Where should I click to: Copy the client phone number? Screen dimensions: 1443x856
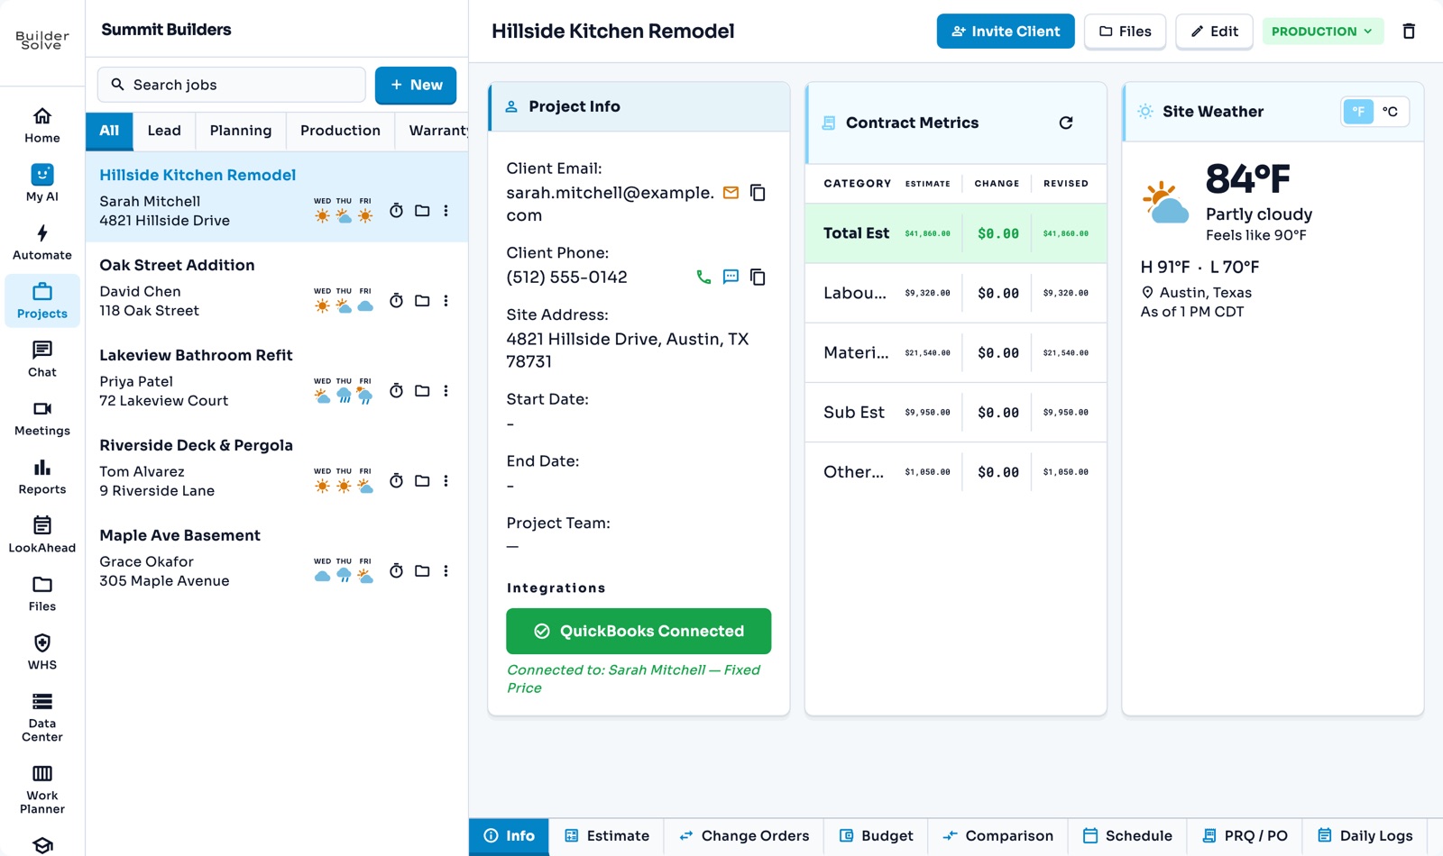click(758, 277)
